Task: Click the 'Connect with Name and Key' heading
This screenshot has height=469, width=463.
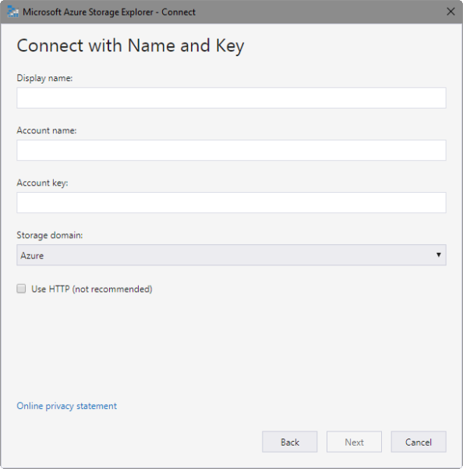Action: [x=130, y=46]
